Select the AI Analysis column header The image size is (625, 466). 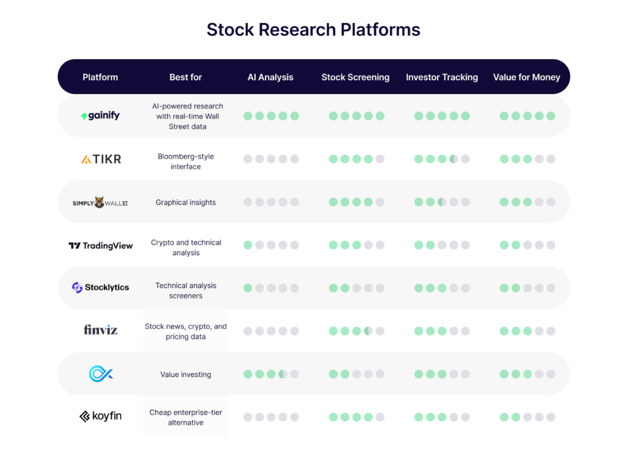(x=270, y=77)
